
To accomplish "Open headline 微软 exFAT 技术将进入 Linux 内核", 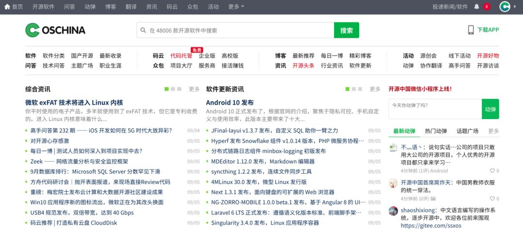I will 74,102.
